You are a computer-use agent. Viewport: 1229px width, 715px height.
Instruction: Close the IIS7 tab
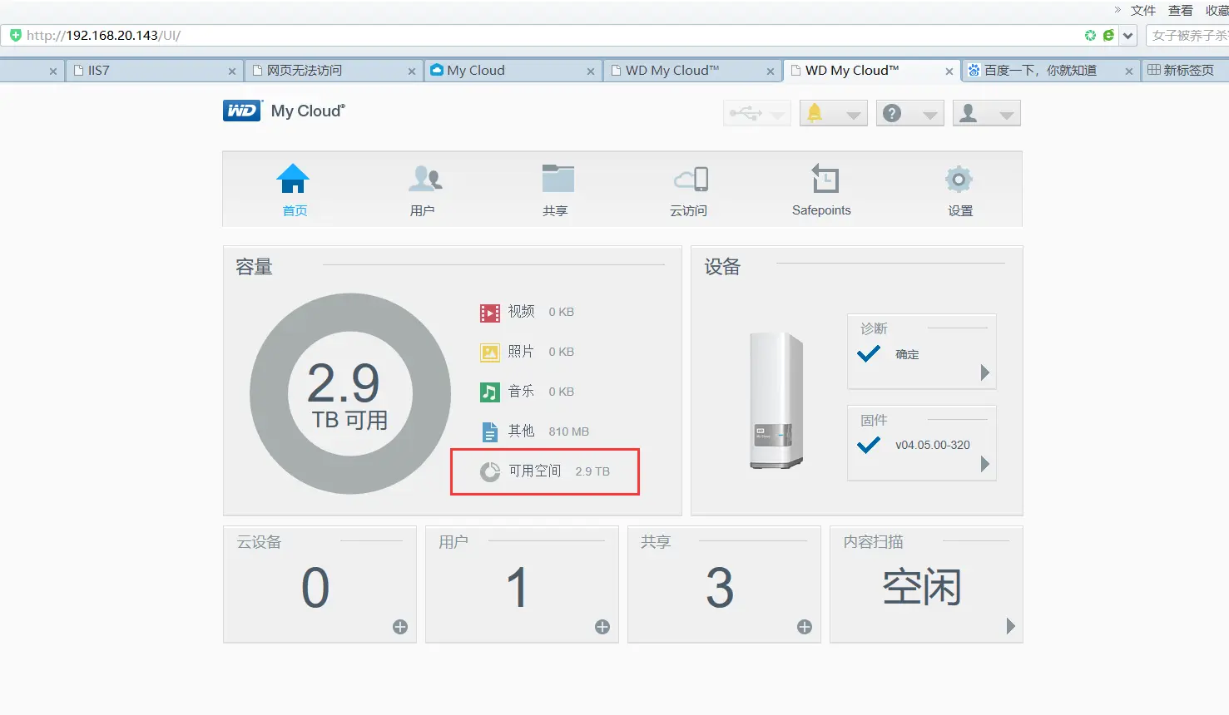coord(232,71)
